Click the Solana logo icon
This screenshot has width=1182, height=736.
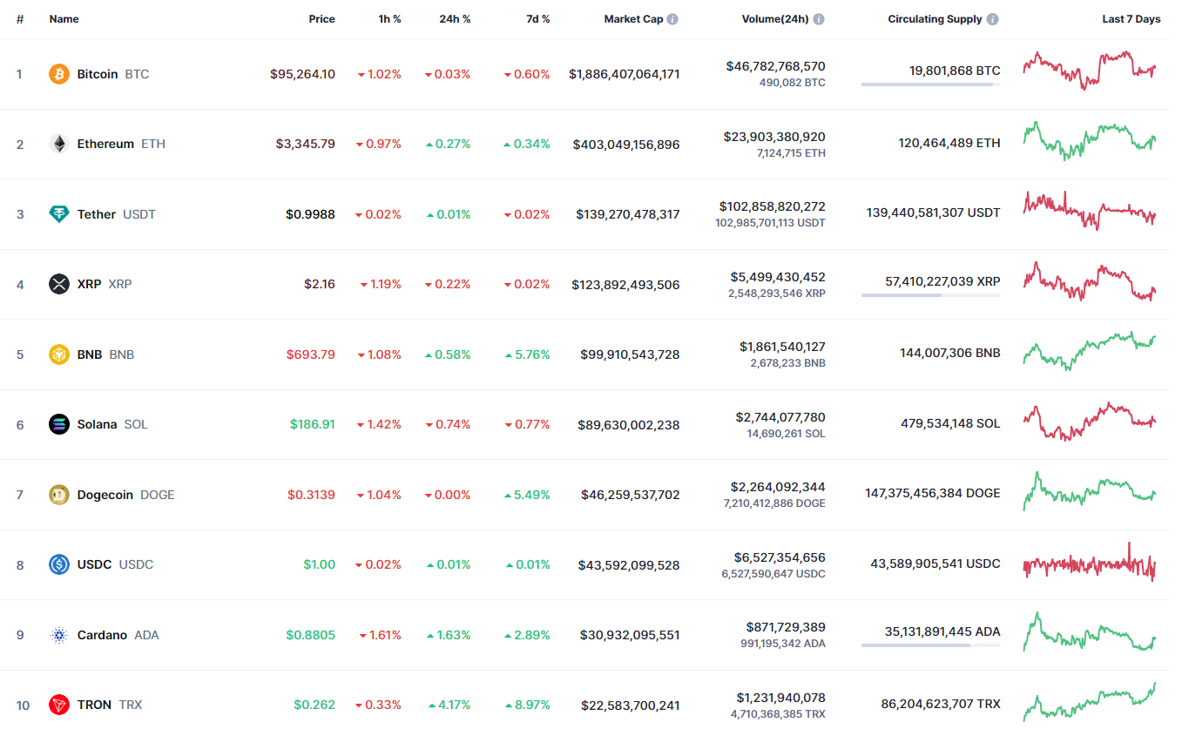pos(59,424)
